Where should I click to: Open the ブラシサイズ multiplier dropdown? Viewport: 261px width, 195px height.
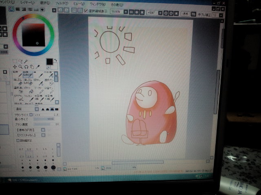click(x=31, y=115)
